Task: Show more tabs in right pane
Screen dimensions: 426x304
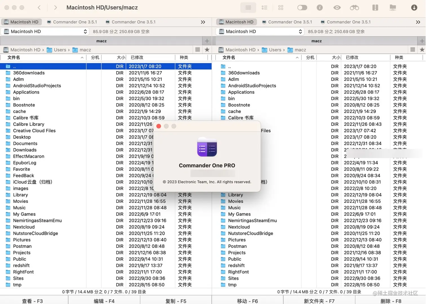Action: tap(418, 22)
